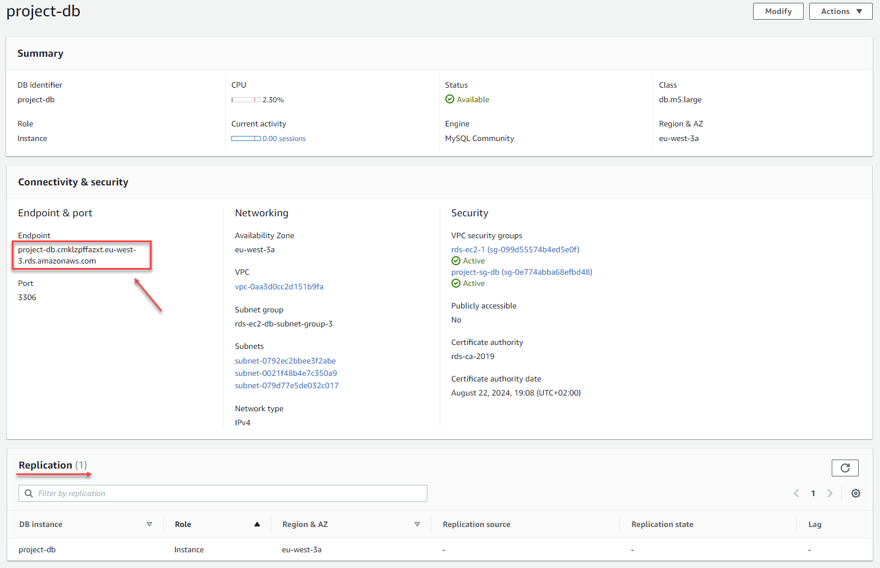Go to previous replication page arrow
Viewport: 880px width, 568px height.
(x=796, y=493)
